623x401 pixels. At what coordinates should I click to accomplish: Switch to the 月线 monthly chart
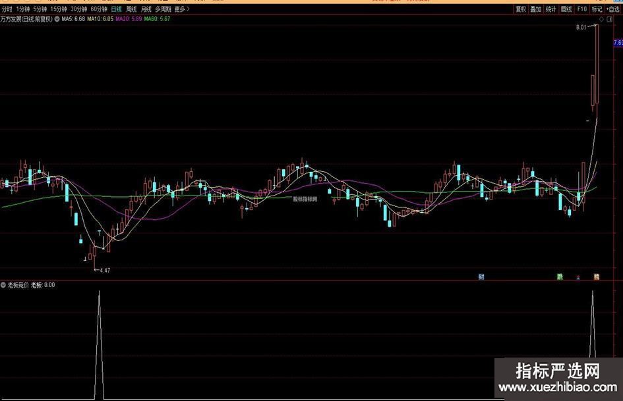pyautogui.click(x=146, y=9)
